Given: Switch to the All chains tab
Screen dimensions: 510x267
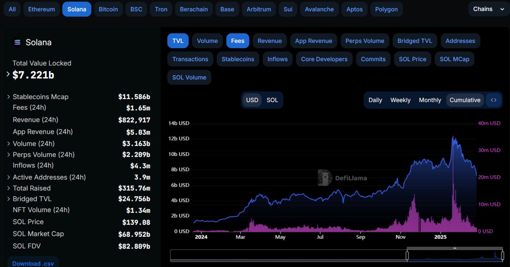Looking at the screenshot, I should point(12,9).
